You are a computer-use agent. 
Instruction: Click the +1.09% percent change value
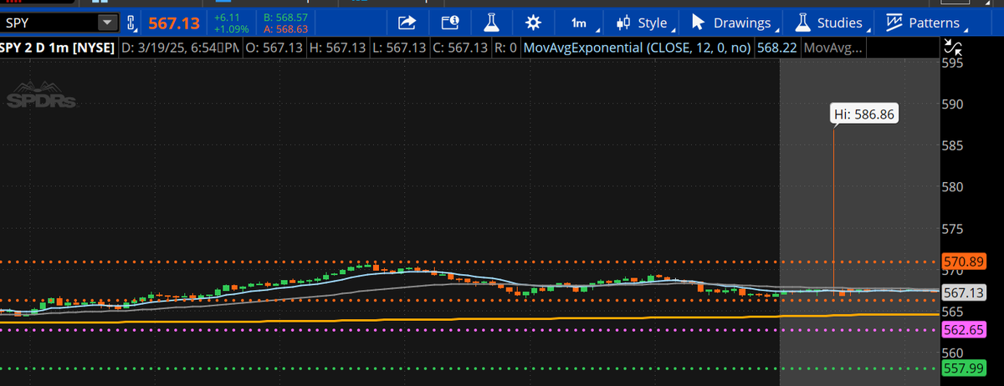(230, 29)
